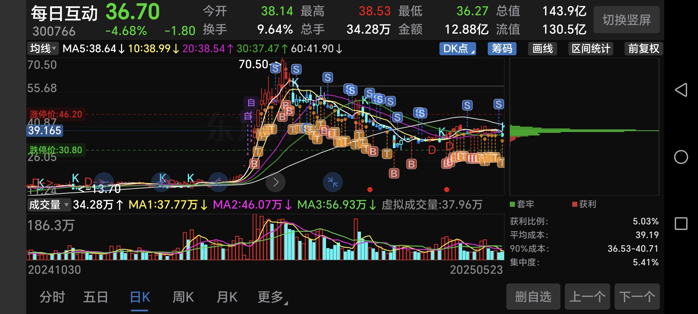The width and height of the screenshot is (698, 314).
Task: Tap the Android recent apps square icon
Action: [681, 224]
